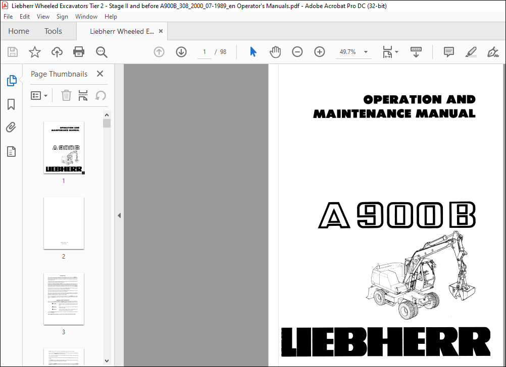Open Bookmarks sidebar panel

pos(11,104)
